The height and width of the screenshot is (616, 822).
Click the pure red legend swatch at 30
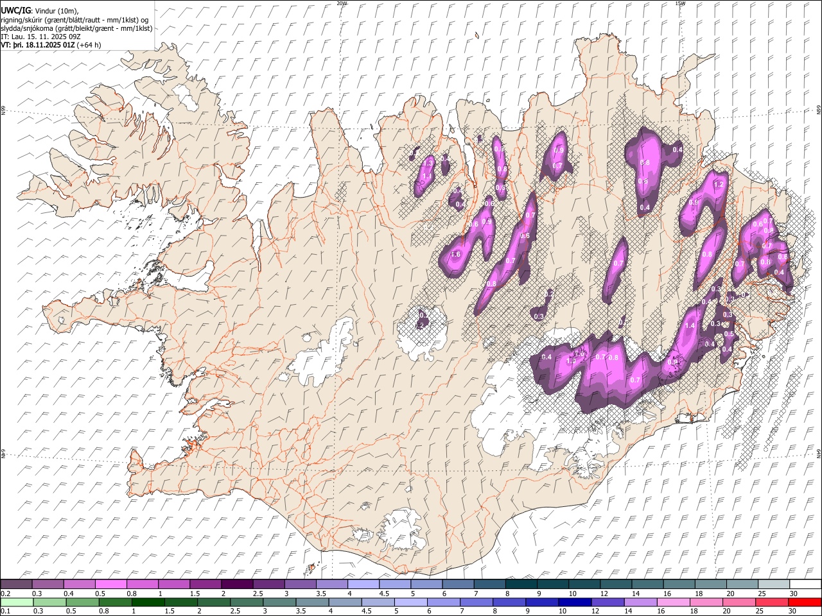pos(805,603)
